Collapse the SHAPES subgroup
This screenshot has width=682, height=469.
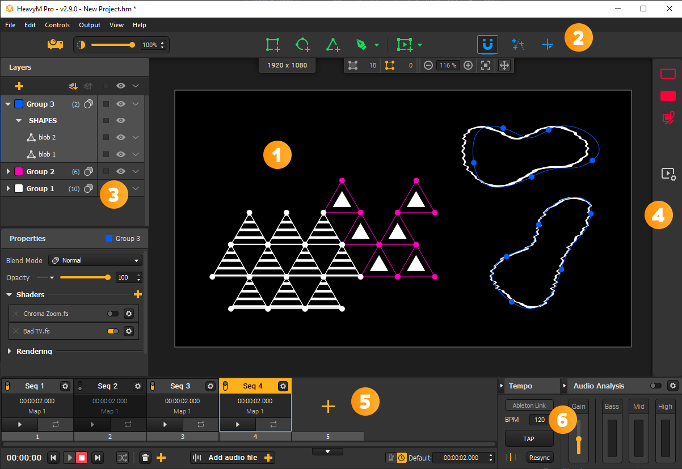[x=19, y=121]
